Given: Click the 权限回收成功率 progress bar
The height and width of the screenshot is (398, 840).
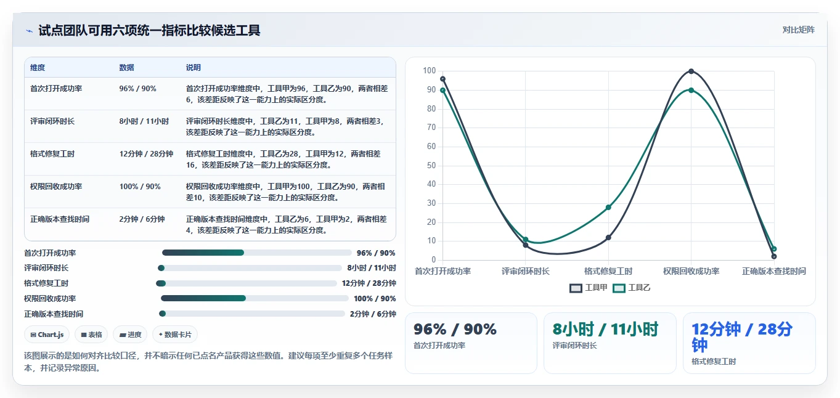Looking at the screenshot, I should (255, 298).
